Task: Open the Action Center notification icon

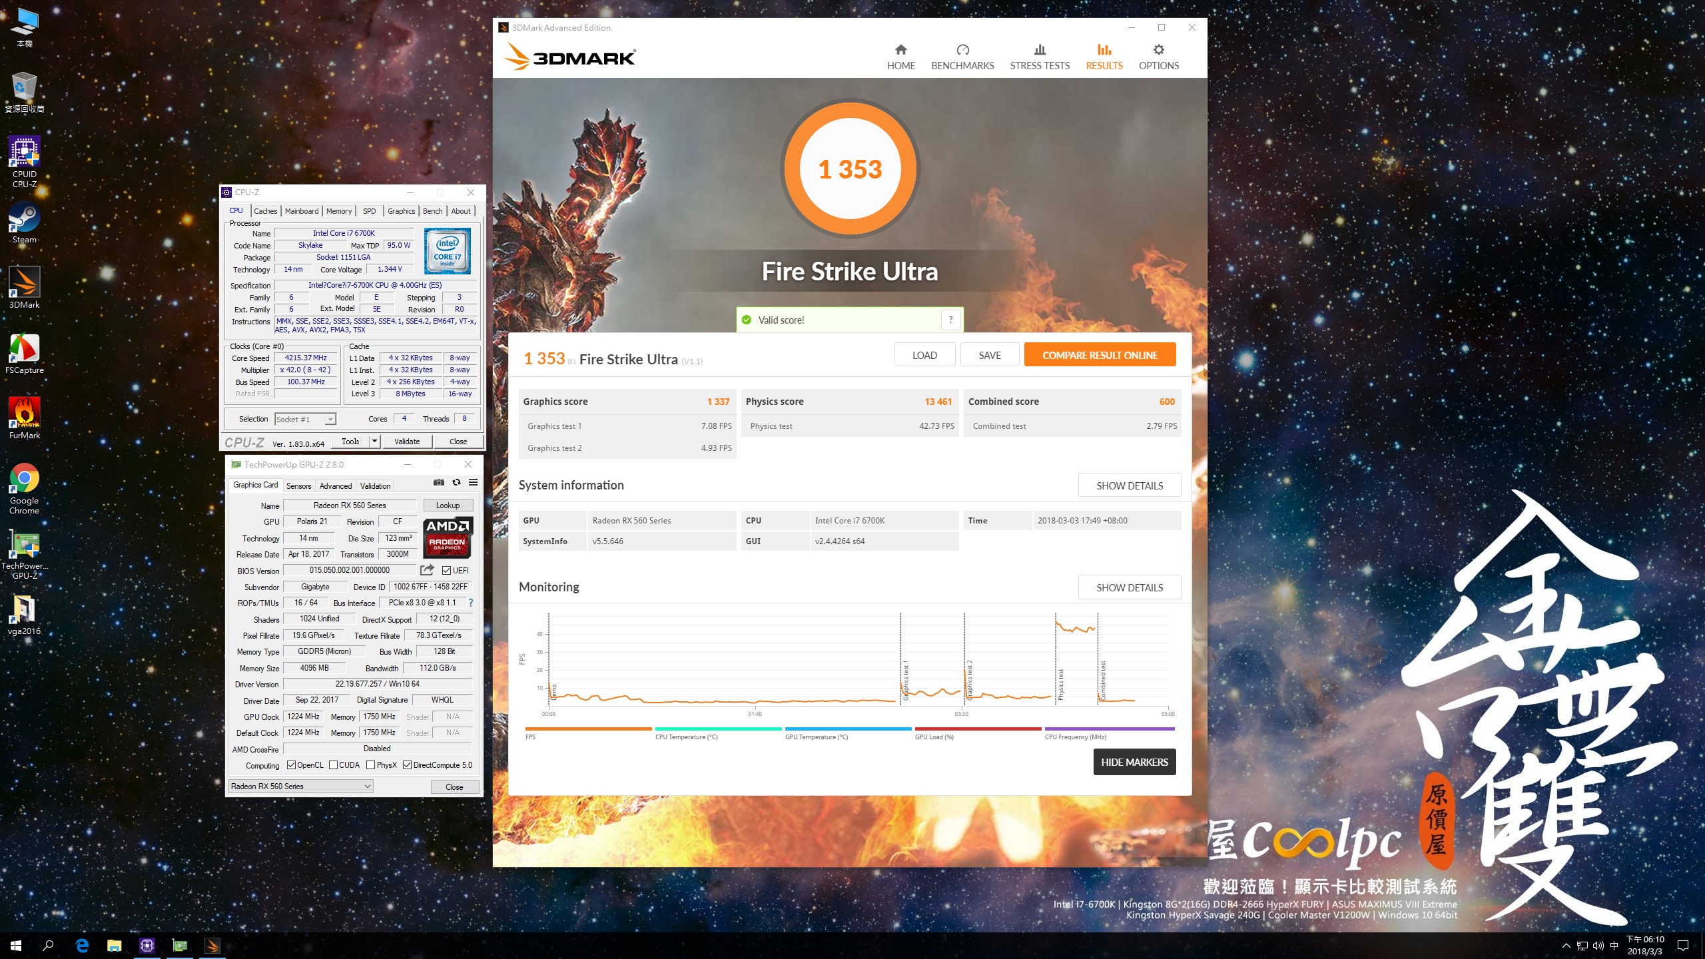Action: pos(1683,946)
